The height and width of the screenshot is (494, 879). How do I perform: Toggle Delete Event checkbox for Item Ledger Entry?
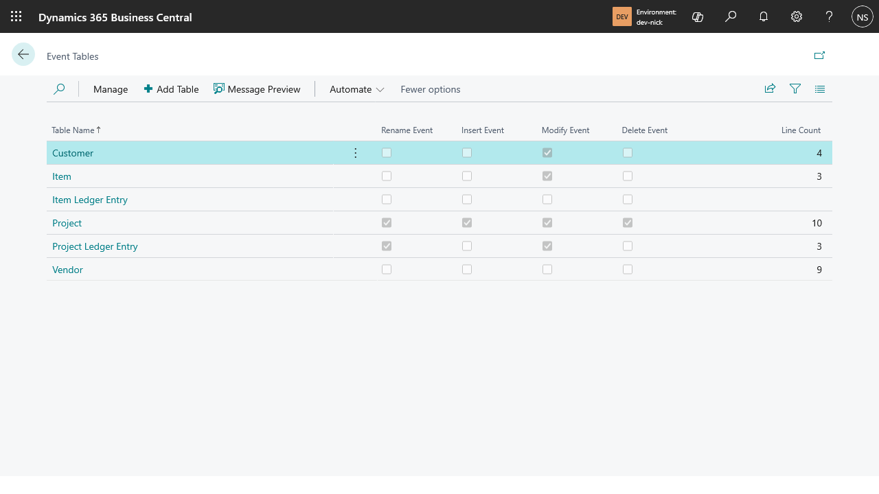tap(628, 200)
